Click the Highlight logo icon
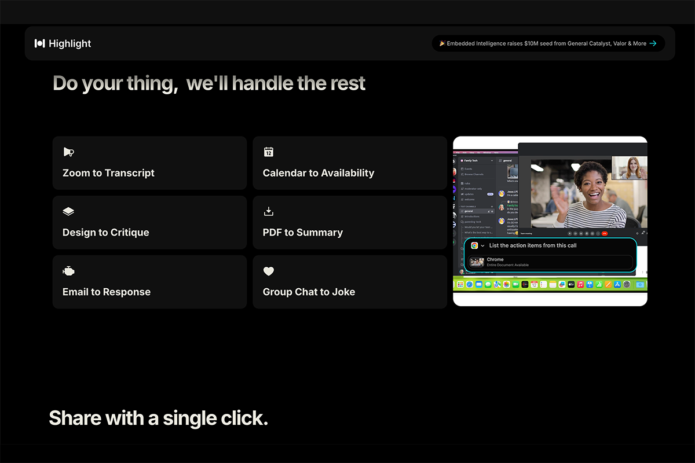Image resolution: width=695 pixels, height=463 pixels. 39,43
